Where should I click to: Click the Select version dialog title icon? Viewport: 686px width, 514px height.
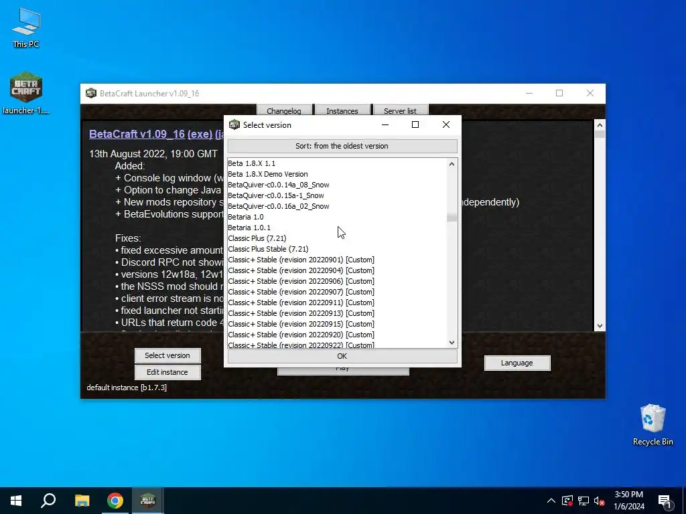[x=234, y=124]
